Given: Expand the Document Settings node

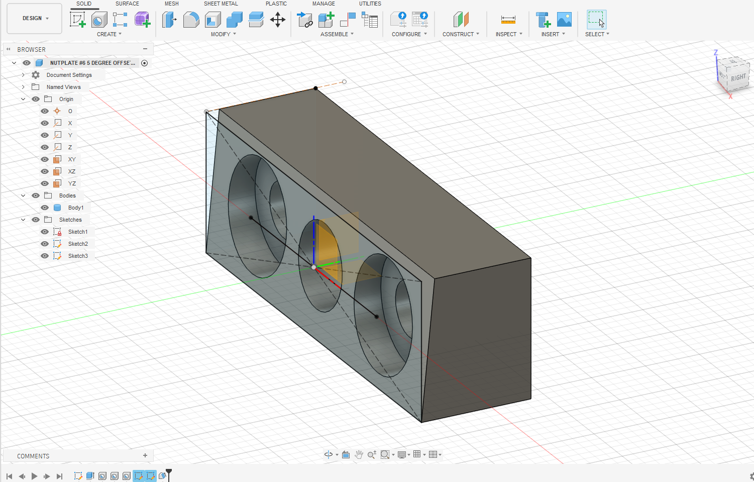Looking at the screenshot, I should (x=23, y=75).
